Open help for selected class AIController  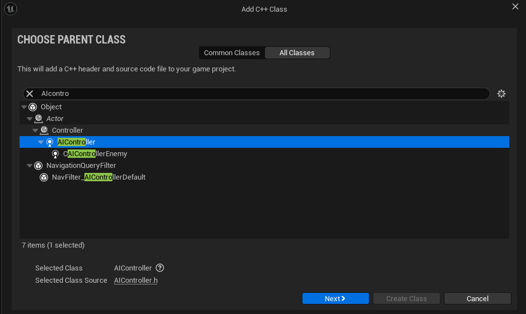pos(160,268)
